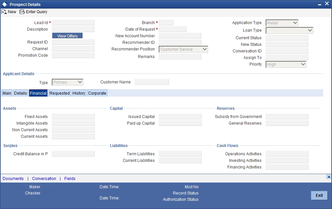Click the Exit button
Screen dimensions: 332x209
(x=319, y=195)
